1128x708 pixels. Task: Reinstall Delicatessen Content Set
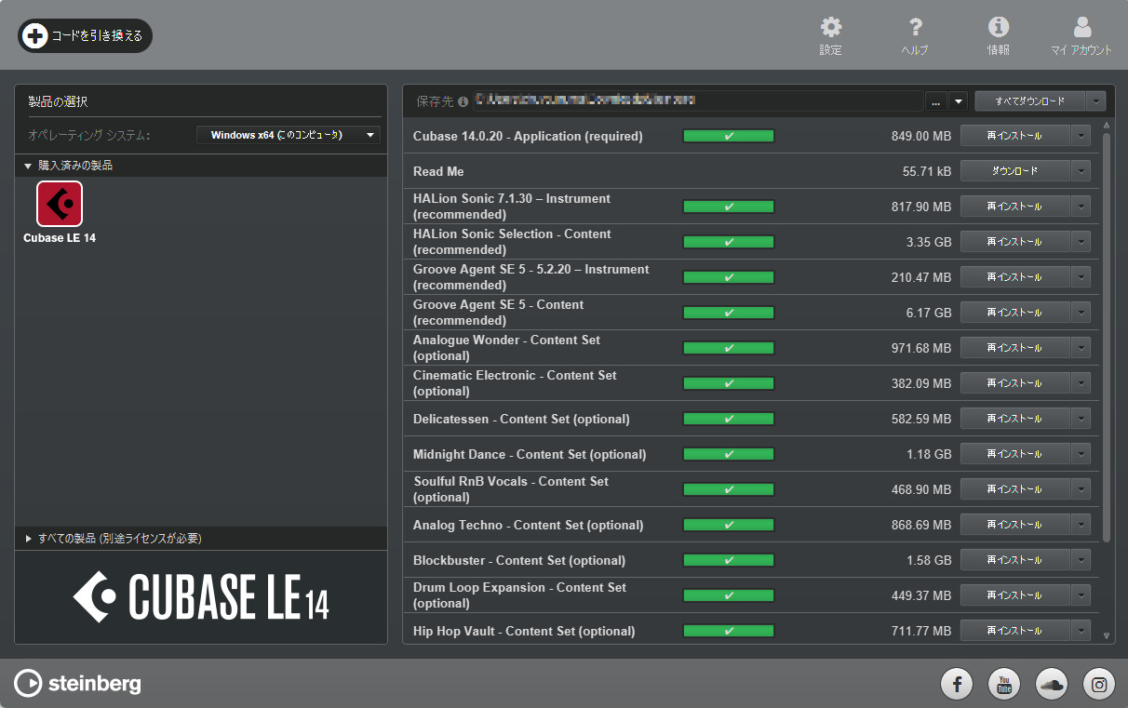click(1015, 419)
